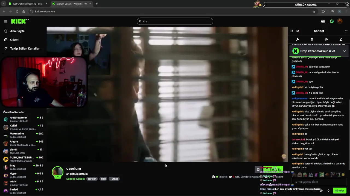The height and width of the screenshot is (196, 350).
Task: Click the green Kick K icon in header
Action: click(332, 21)
